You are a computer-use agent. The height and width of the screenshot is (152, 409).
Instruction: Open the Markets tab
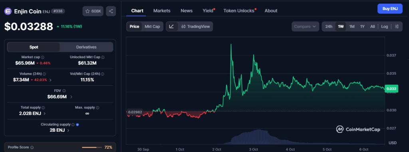(162, 11)
